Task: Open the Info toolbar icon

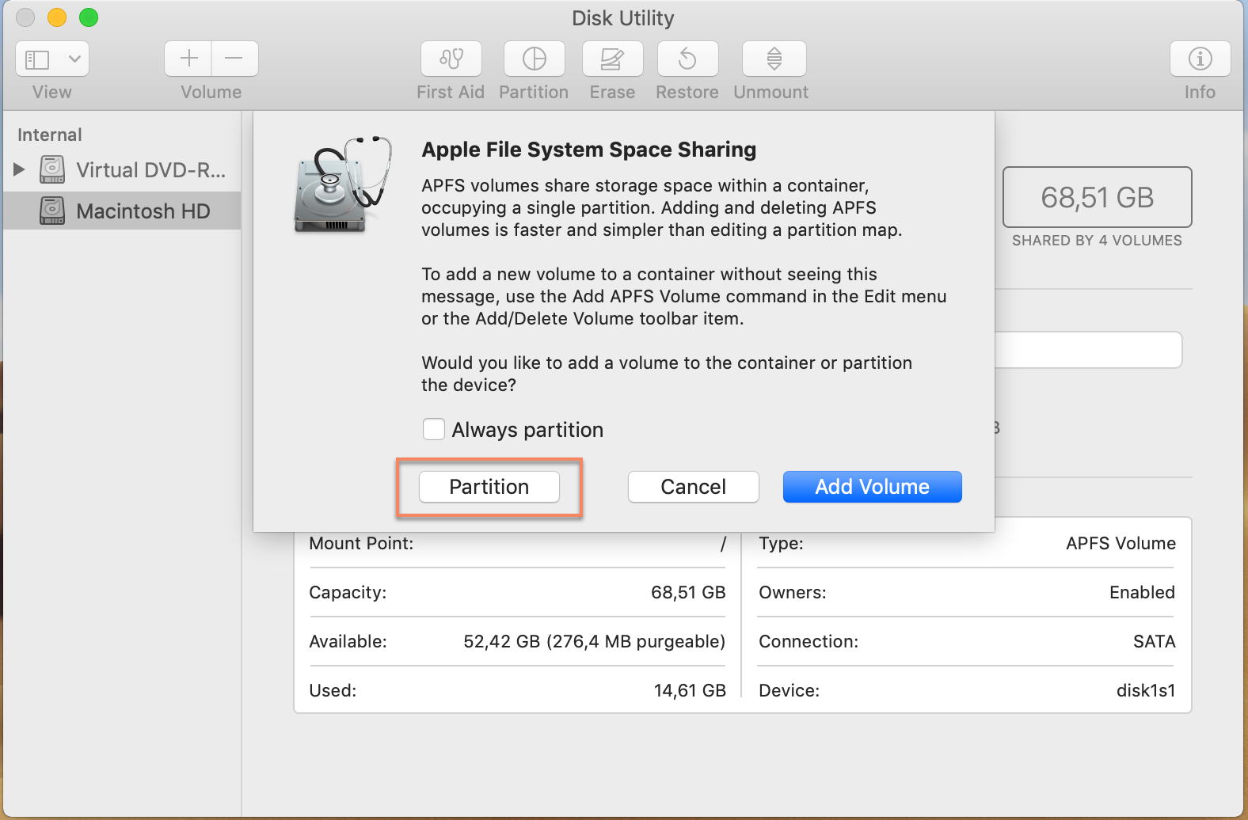Action: click(1200, 59)
